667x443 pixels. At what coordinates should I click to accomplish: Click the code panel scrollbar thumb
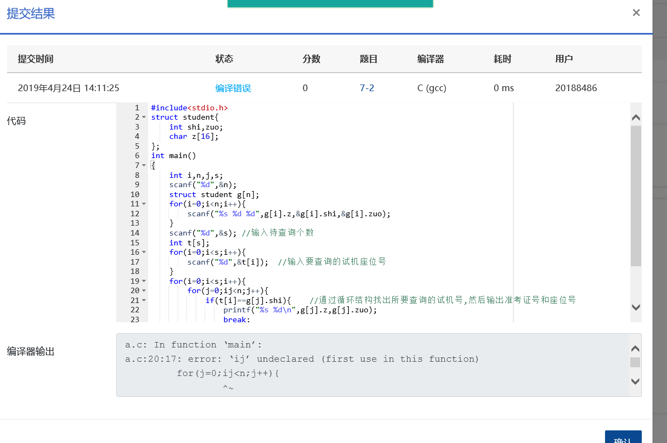click(636, 195)
